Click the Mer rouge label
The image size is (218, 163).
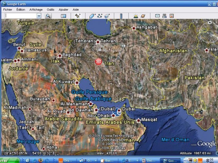(28, 141)
